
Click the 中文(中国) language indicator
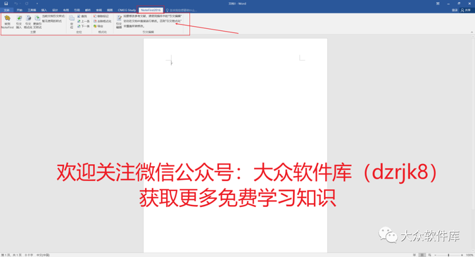pos(43,255)
